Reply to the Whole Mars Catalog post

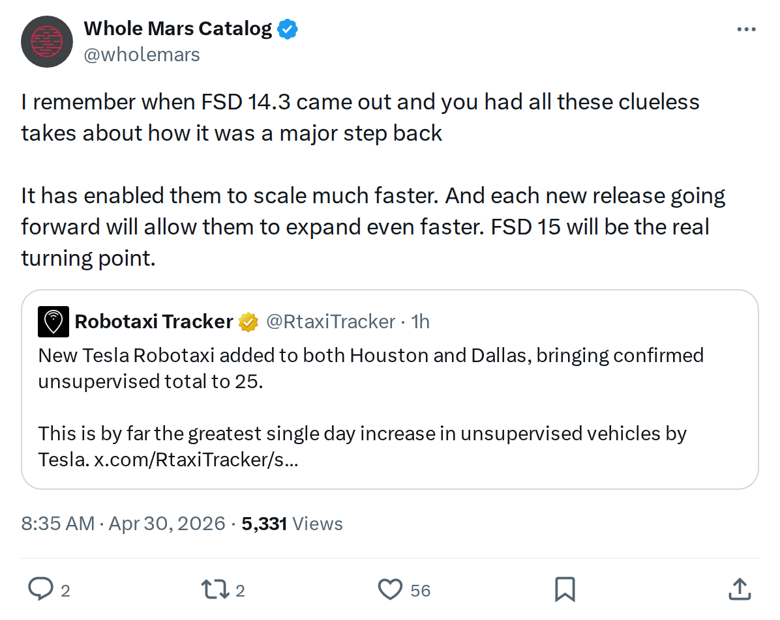(x=40, y=589)
